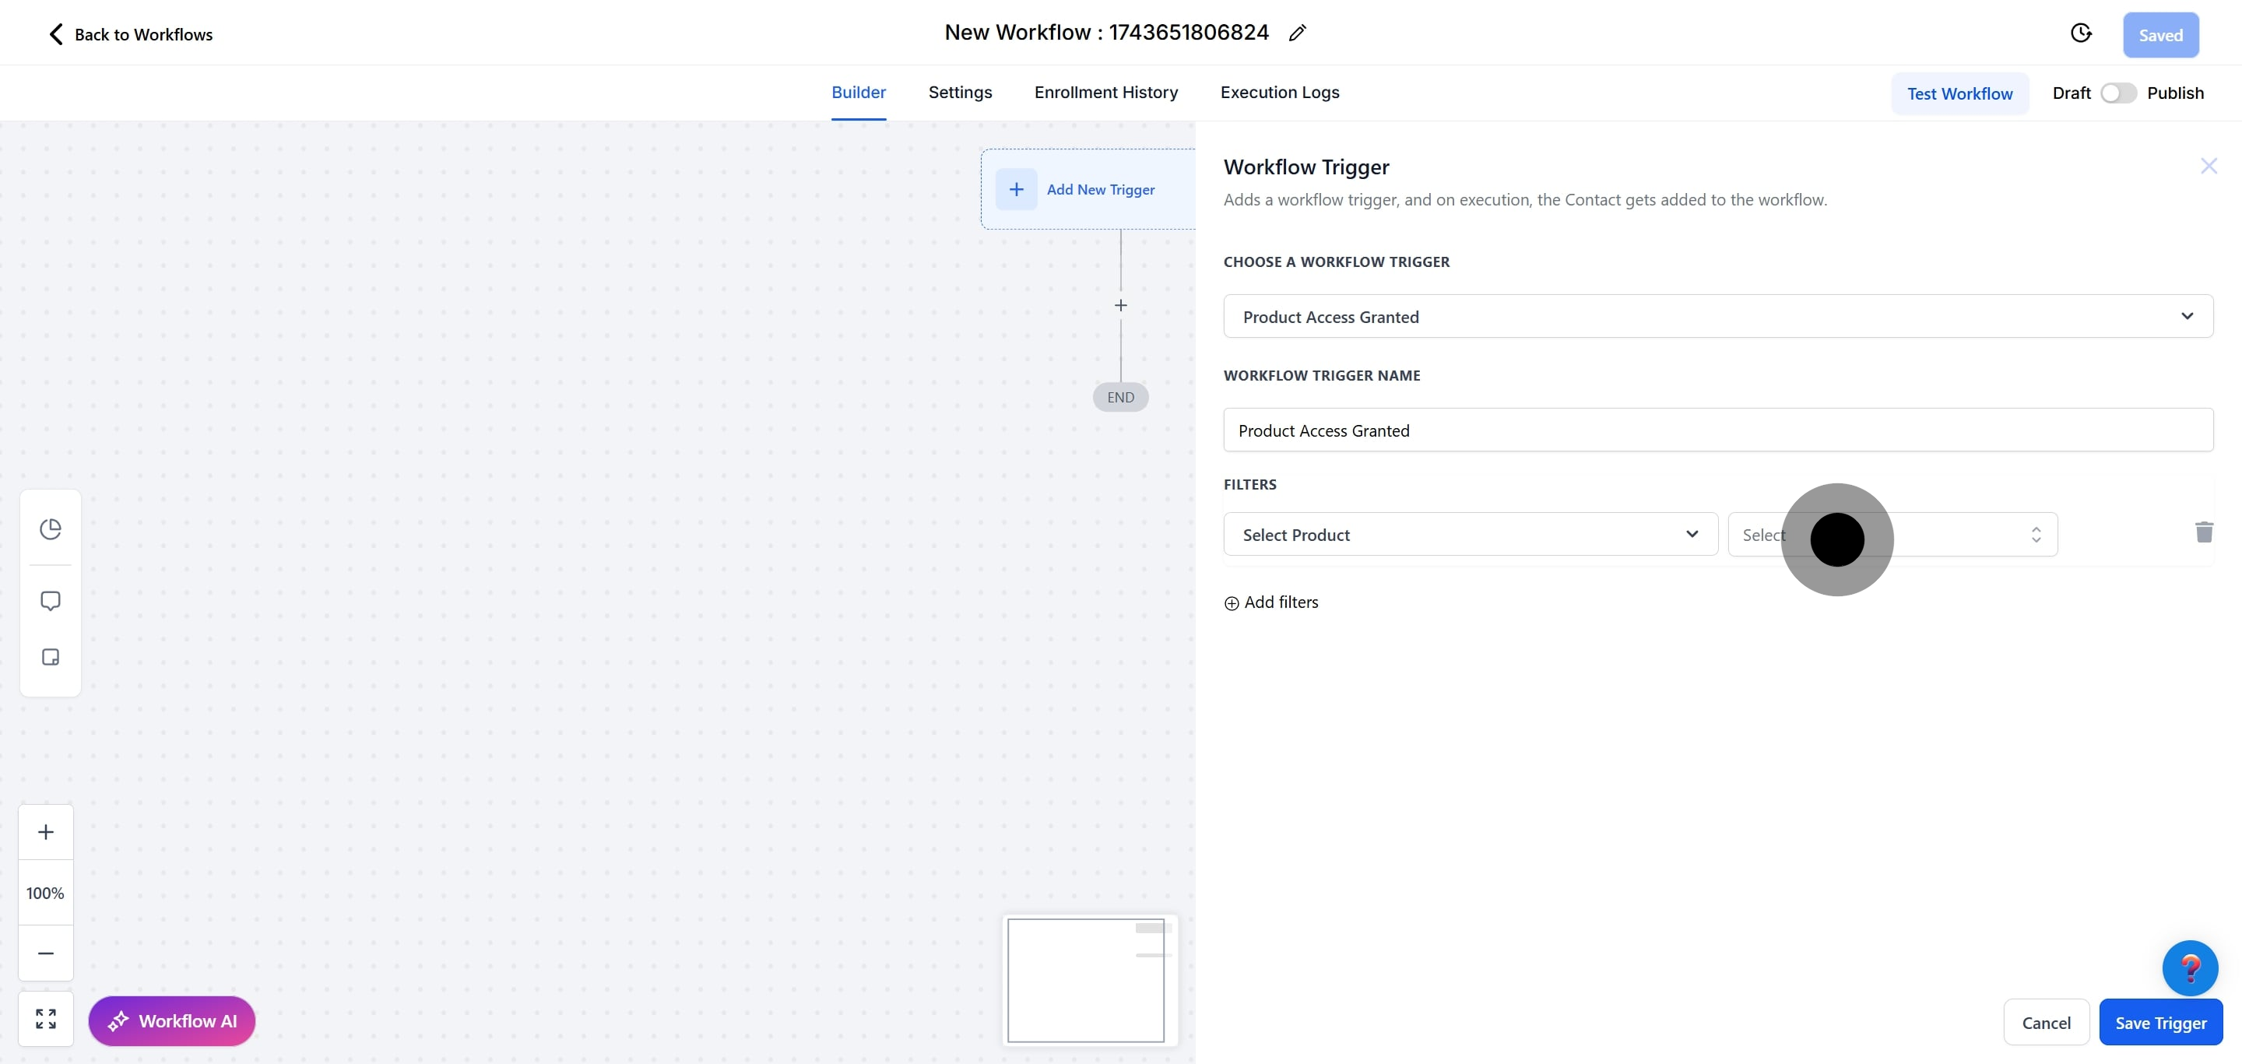Open the help question mark bubble
Image resolution: width=2242 pixels, height=1064 pixels.
click(x=2189, y=967)
